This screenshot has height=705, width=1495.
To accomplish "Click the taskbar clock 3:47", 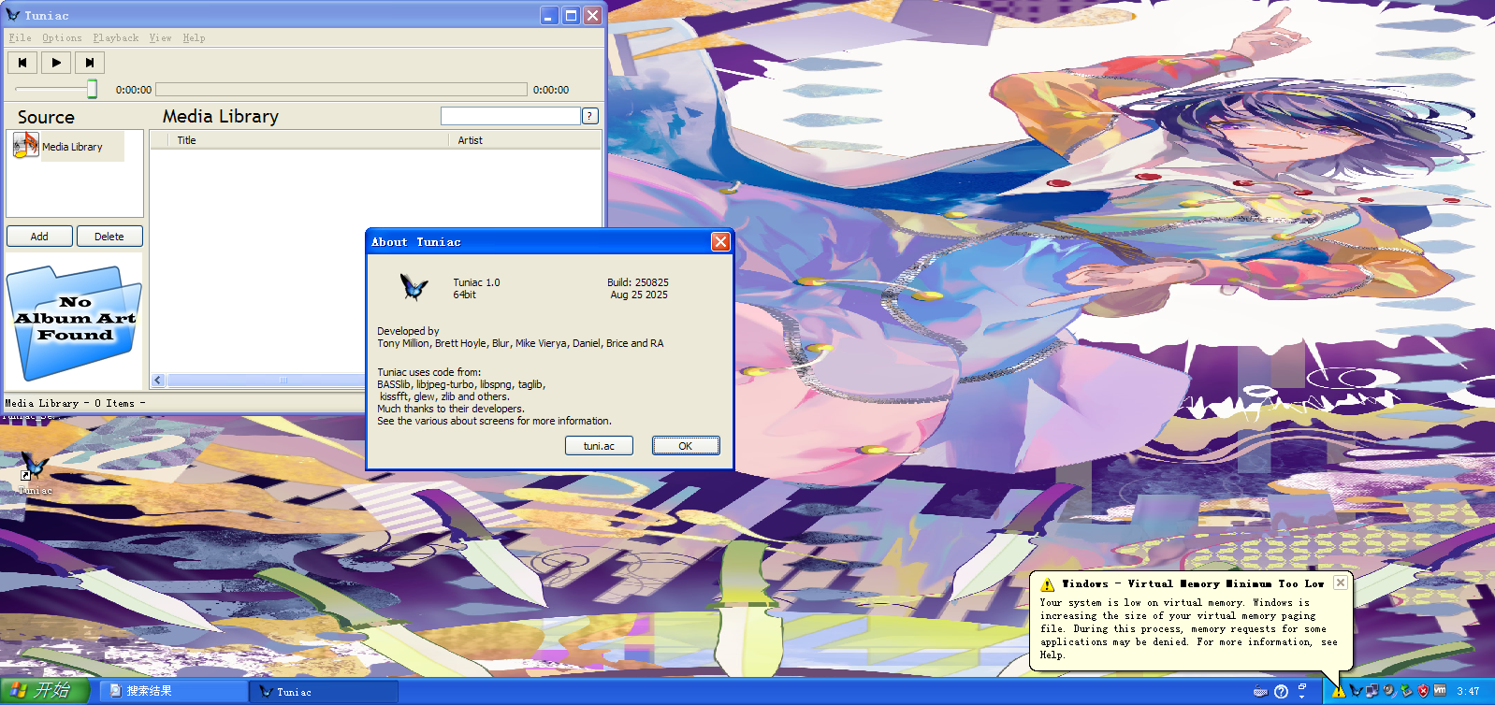I will point(1468,692).
